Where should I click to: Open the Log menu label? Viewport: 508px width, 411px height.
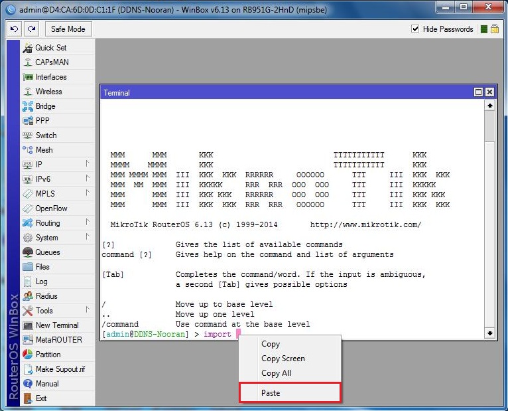point(42,282)
